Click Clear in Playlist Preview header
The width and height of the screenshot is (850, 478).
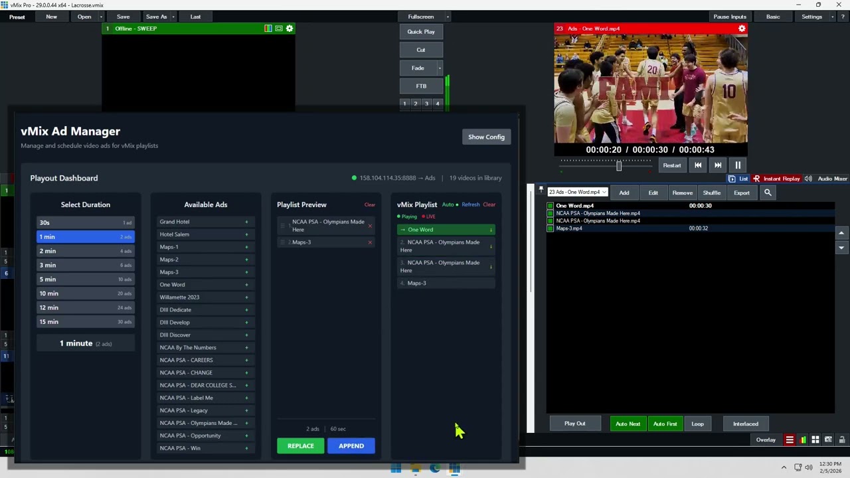coord(370,204)
